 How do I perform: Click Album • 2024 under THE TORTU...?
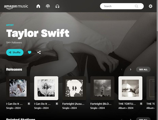(x=126, y=108)
